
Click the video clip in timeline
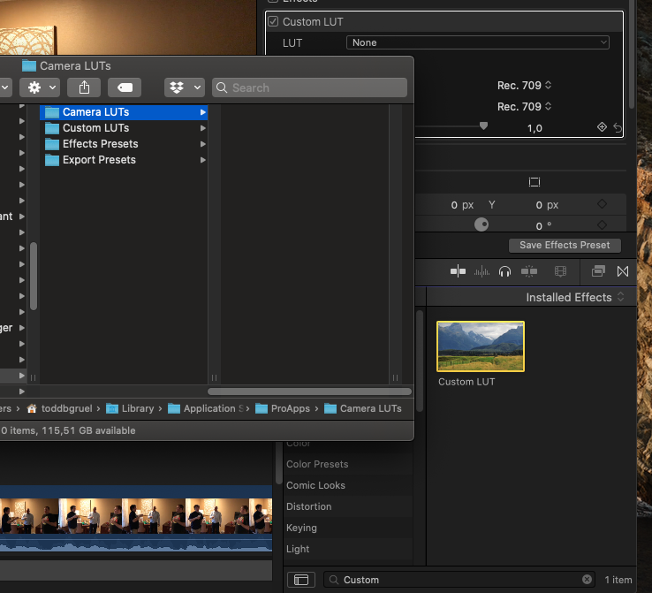(x=136, y=518)
